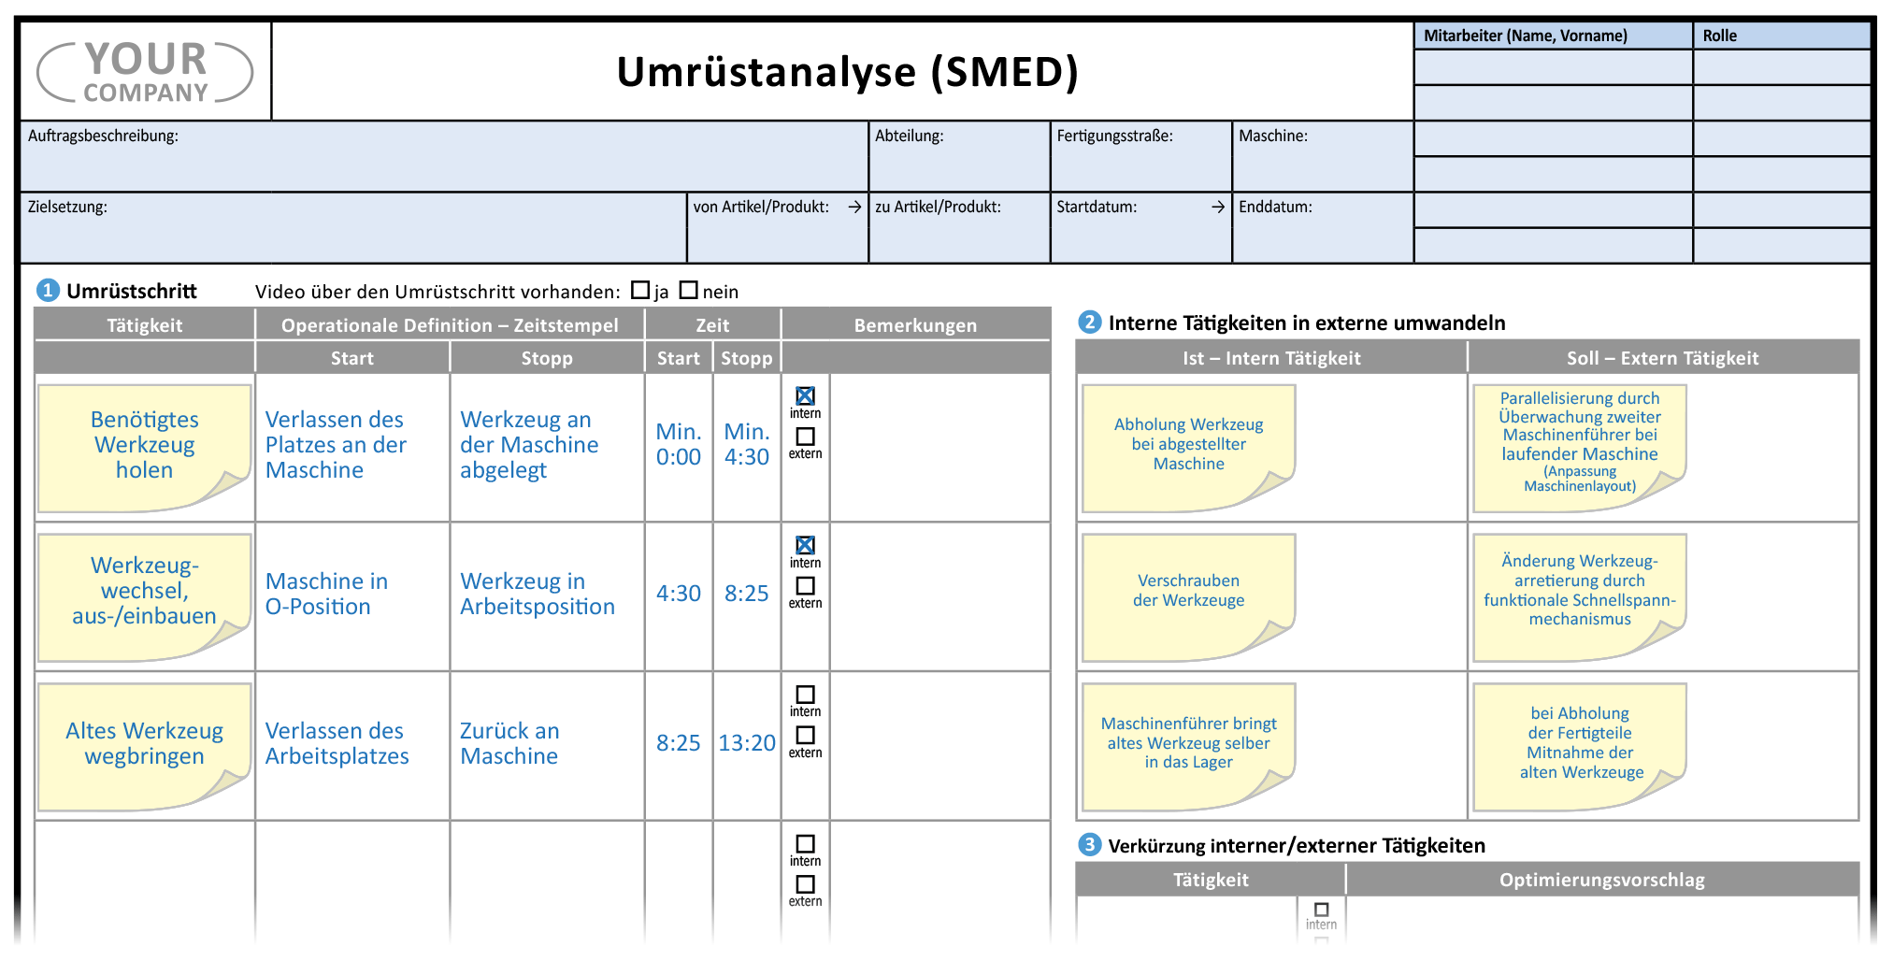Click first empty Mitarbeiter name row

(x=1553, y=67)
